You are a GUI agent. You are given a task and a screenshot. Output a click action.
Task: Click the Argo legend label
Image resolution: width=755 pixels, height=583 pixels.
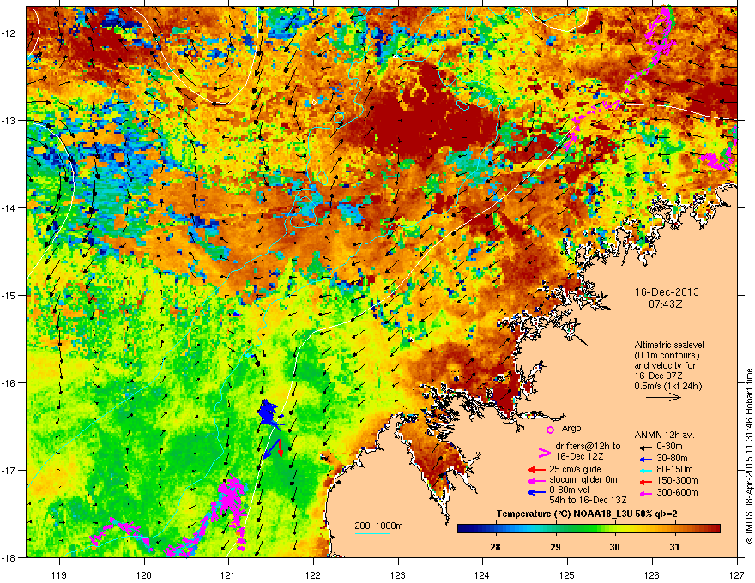pyautogui.click(x=571, y=428)
